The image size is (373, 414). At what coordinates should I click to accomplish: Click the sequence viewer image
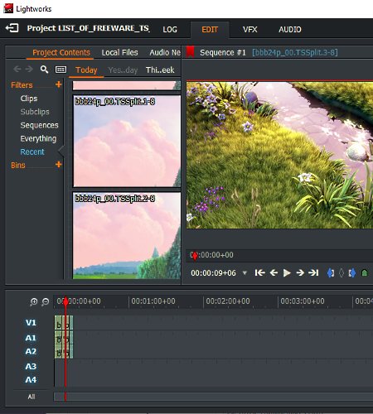point(279,155)
